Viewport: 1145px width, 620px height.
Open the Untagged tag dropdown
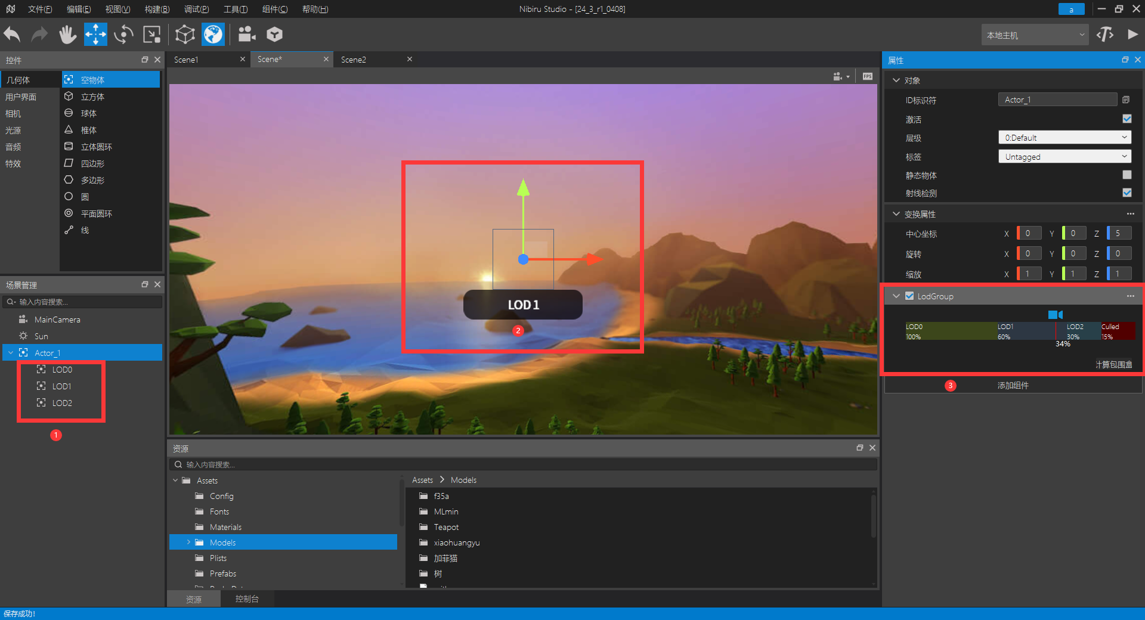1064,157
